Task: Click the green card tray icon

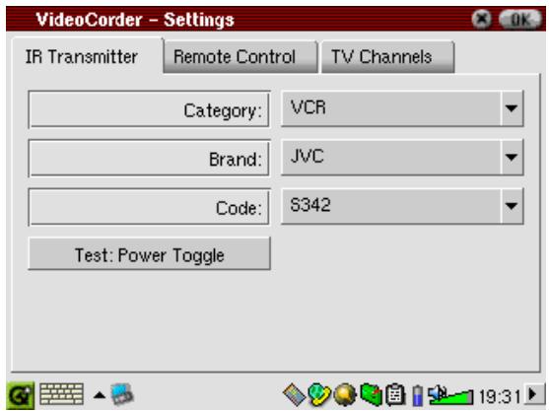Action: tap(371, 395)
